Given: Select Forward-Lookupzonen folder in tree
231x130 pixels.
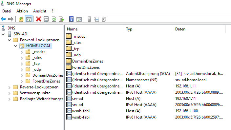Looking at the screenshot, I should (40, 40).
